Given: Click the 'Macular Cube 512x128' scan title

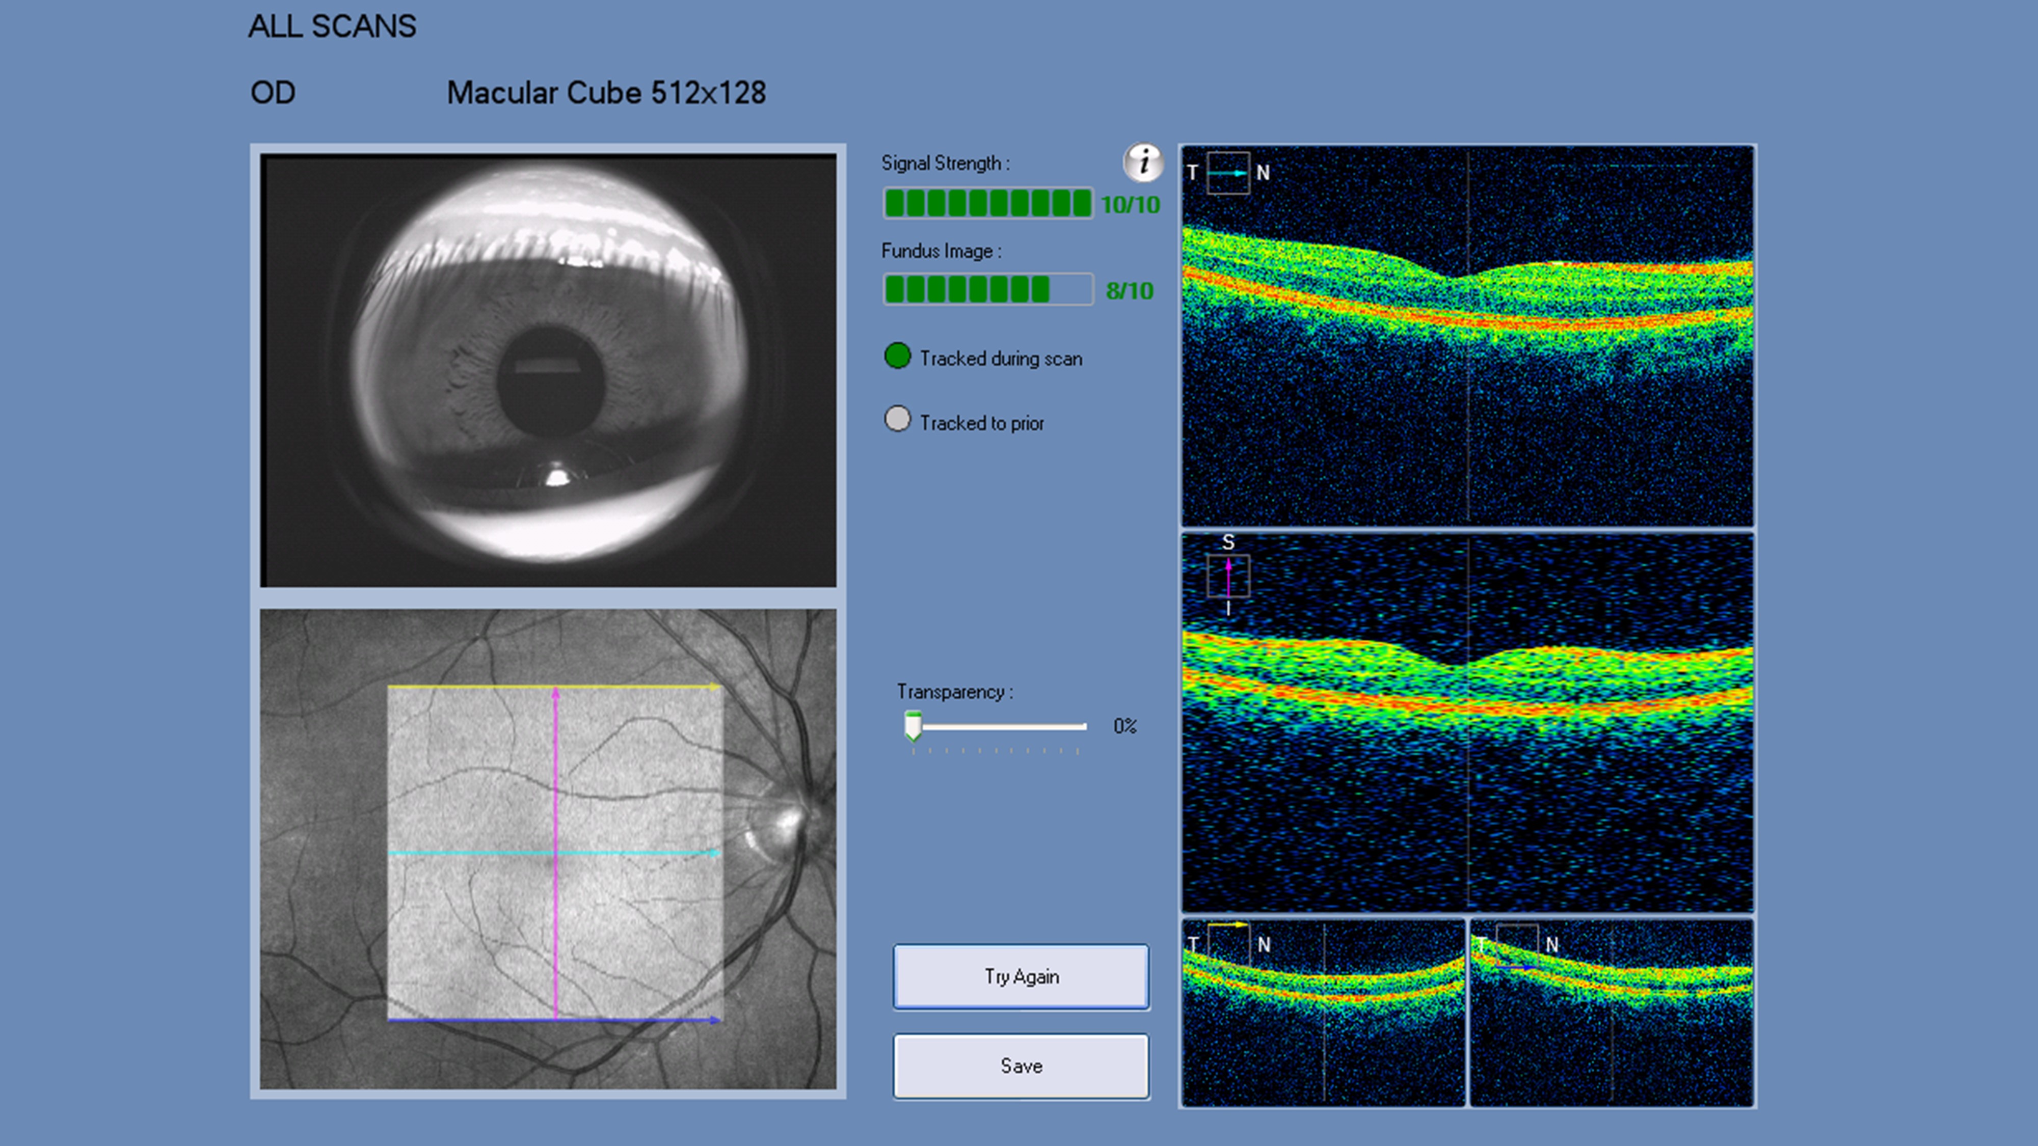Looking at the screenshot, I should [606, 93].
